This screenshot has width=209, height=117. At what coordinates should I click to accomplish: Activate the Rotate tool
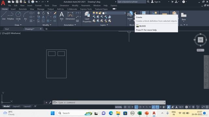[43, 13]
